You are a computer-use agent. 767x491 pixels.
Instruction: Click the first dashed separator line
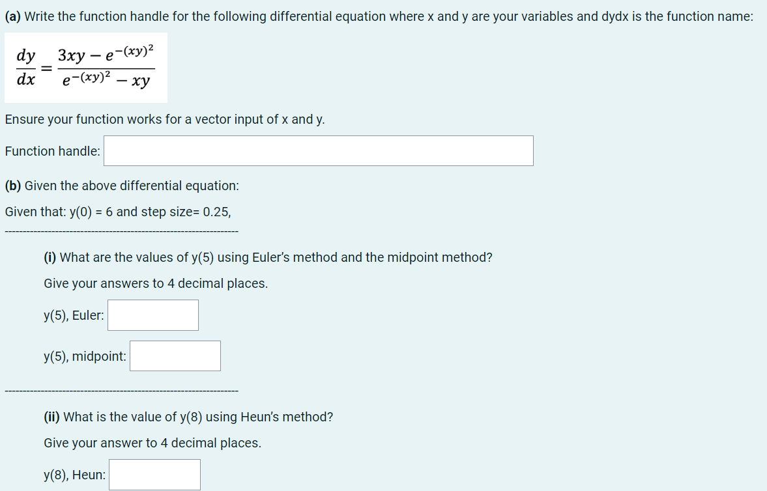121,230
